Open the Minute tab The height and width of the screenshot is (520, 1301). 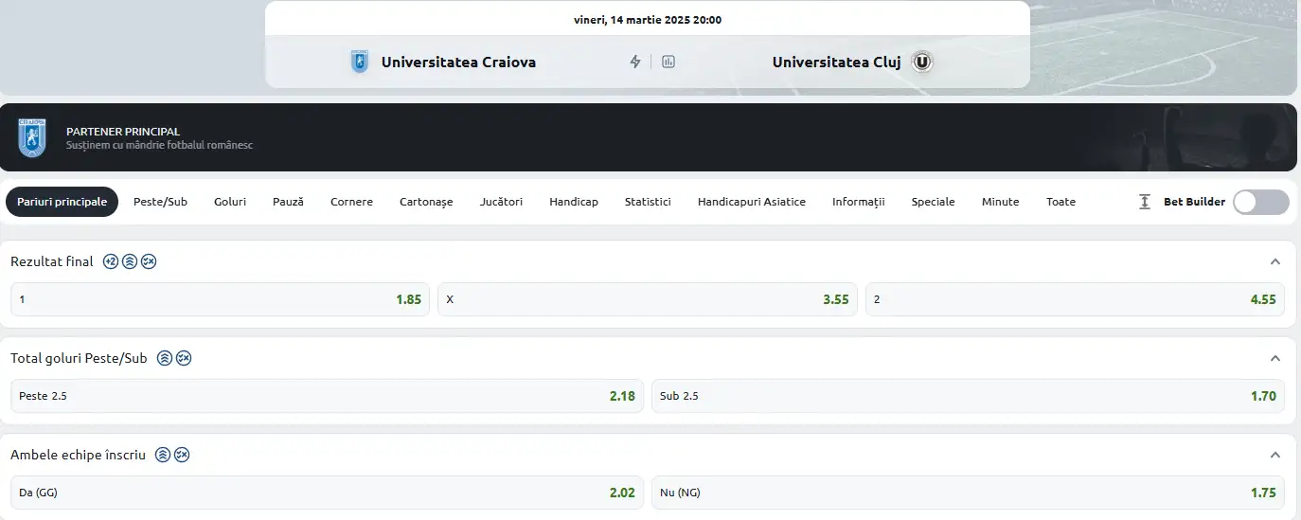coord(1001,202)
